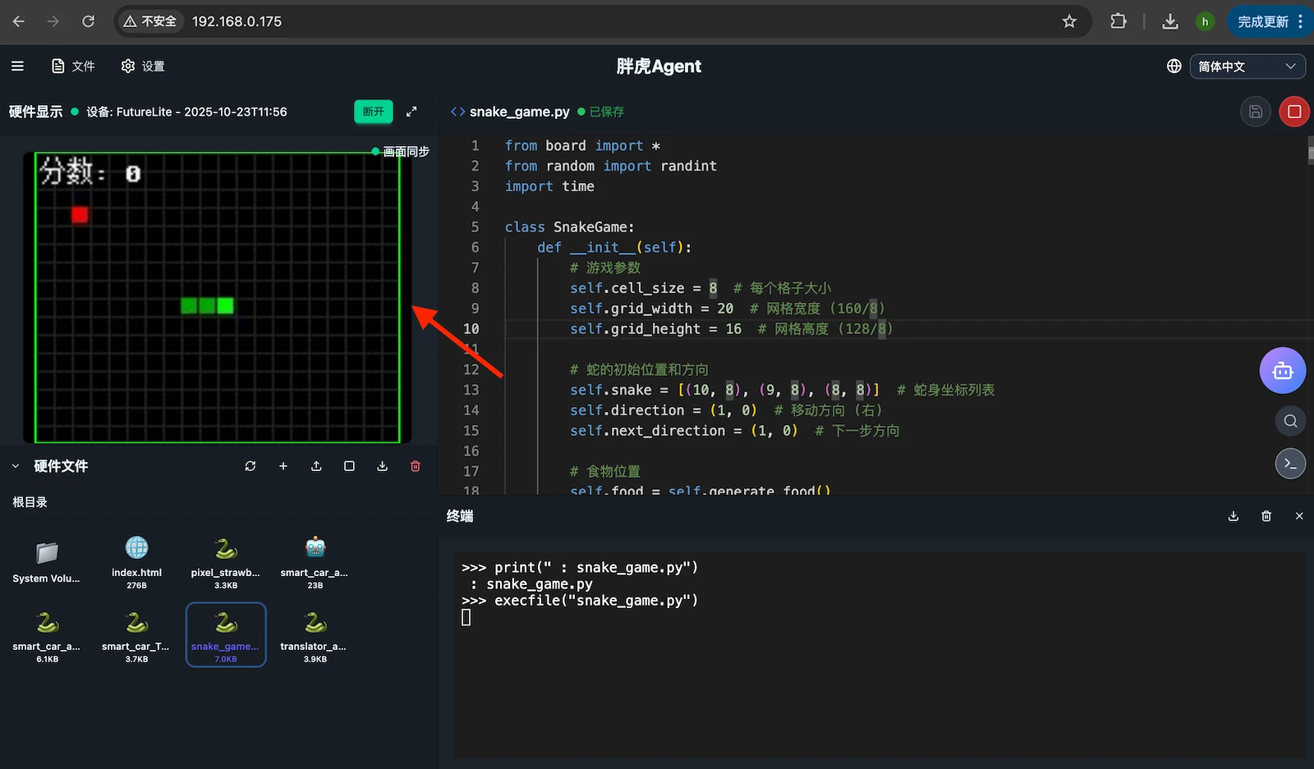
Task: Toggle the hamburger sidebar menu
Action: (x=18, y=66)
